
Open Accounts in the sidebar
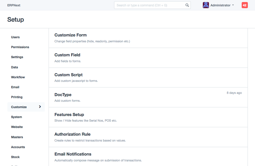point(18,147)
